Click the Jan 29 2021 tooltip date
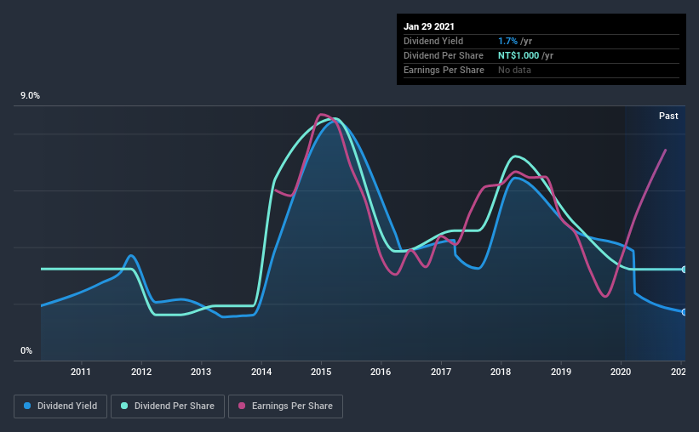 click(x=429, y=26)
